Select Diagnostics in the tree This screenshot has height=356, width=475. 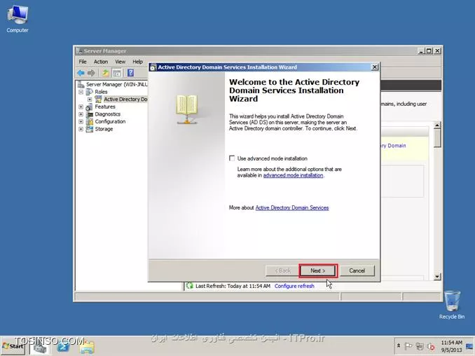click(108, 114)
